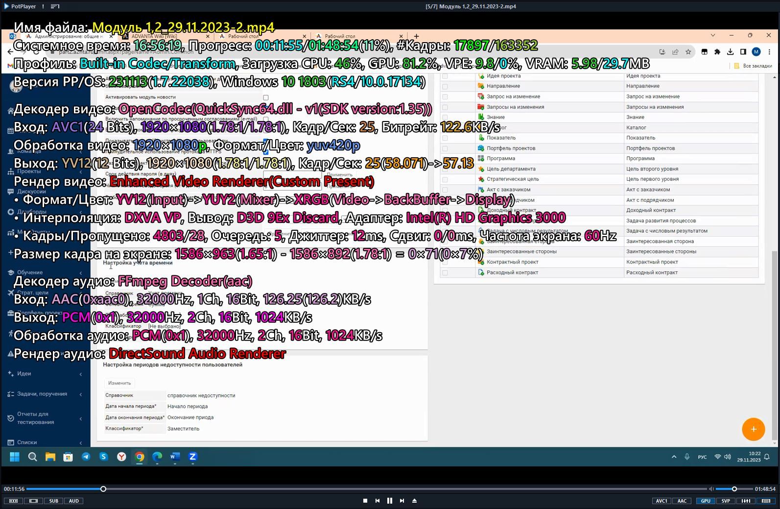The height and width of the screenshot is (509, 780).
Task: Click the pin icon next to the exclamation mark
Action: (x=55, y=6)
